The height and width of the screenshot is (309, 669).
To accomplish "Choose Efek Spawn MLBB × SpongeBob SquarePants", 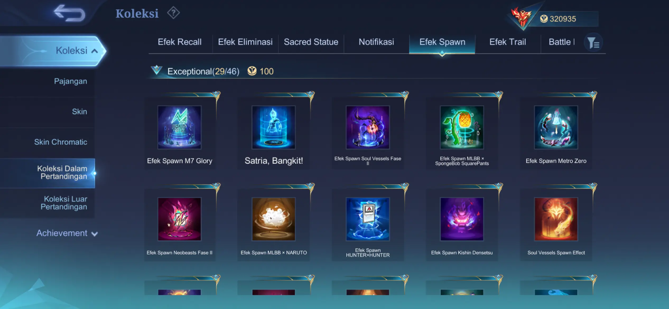I will (x=462, y=127).
